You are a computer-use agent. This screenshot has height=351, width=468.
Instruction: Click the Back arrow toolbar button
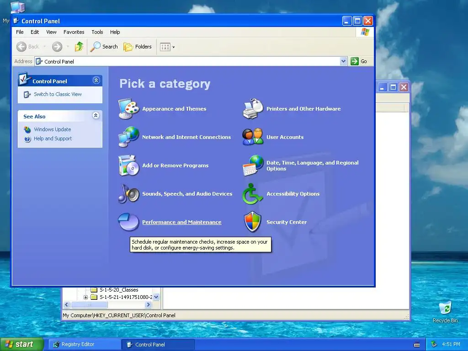click(x=28, y=47)
